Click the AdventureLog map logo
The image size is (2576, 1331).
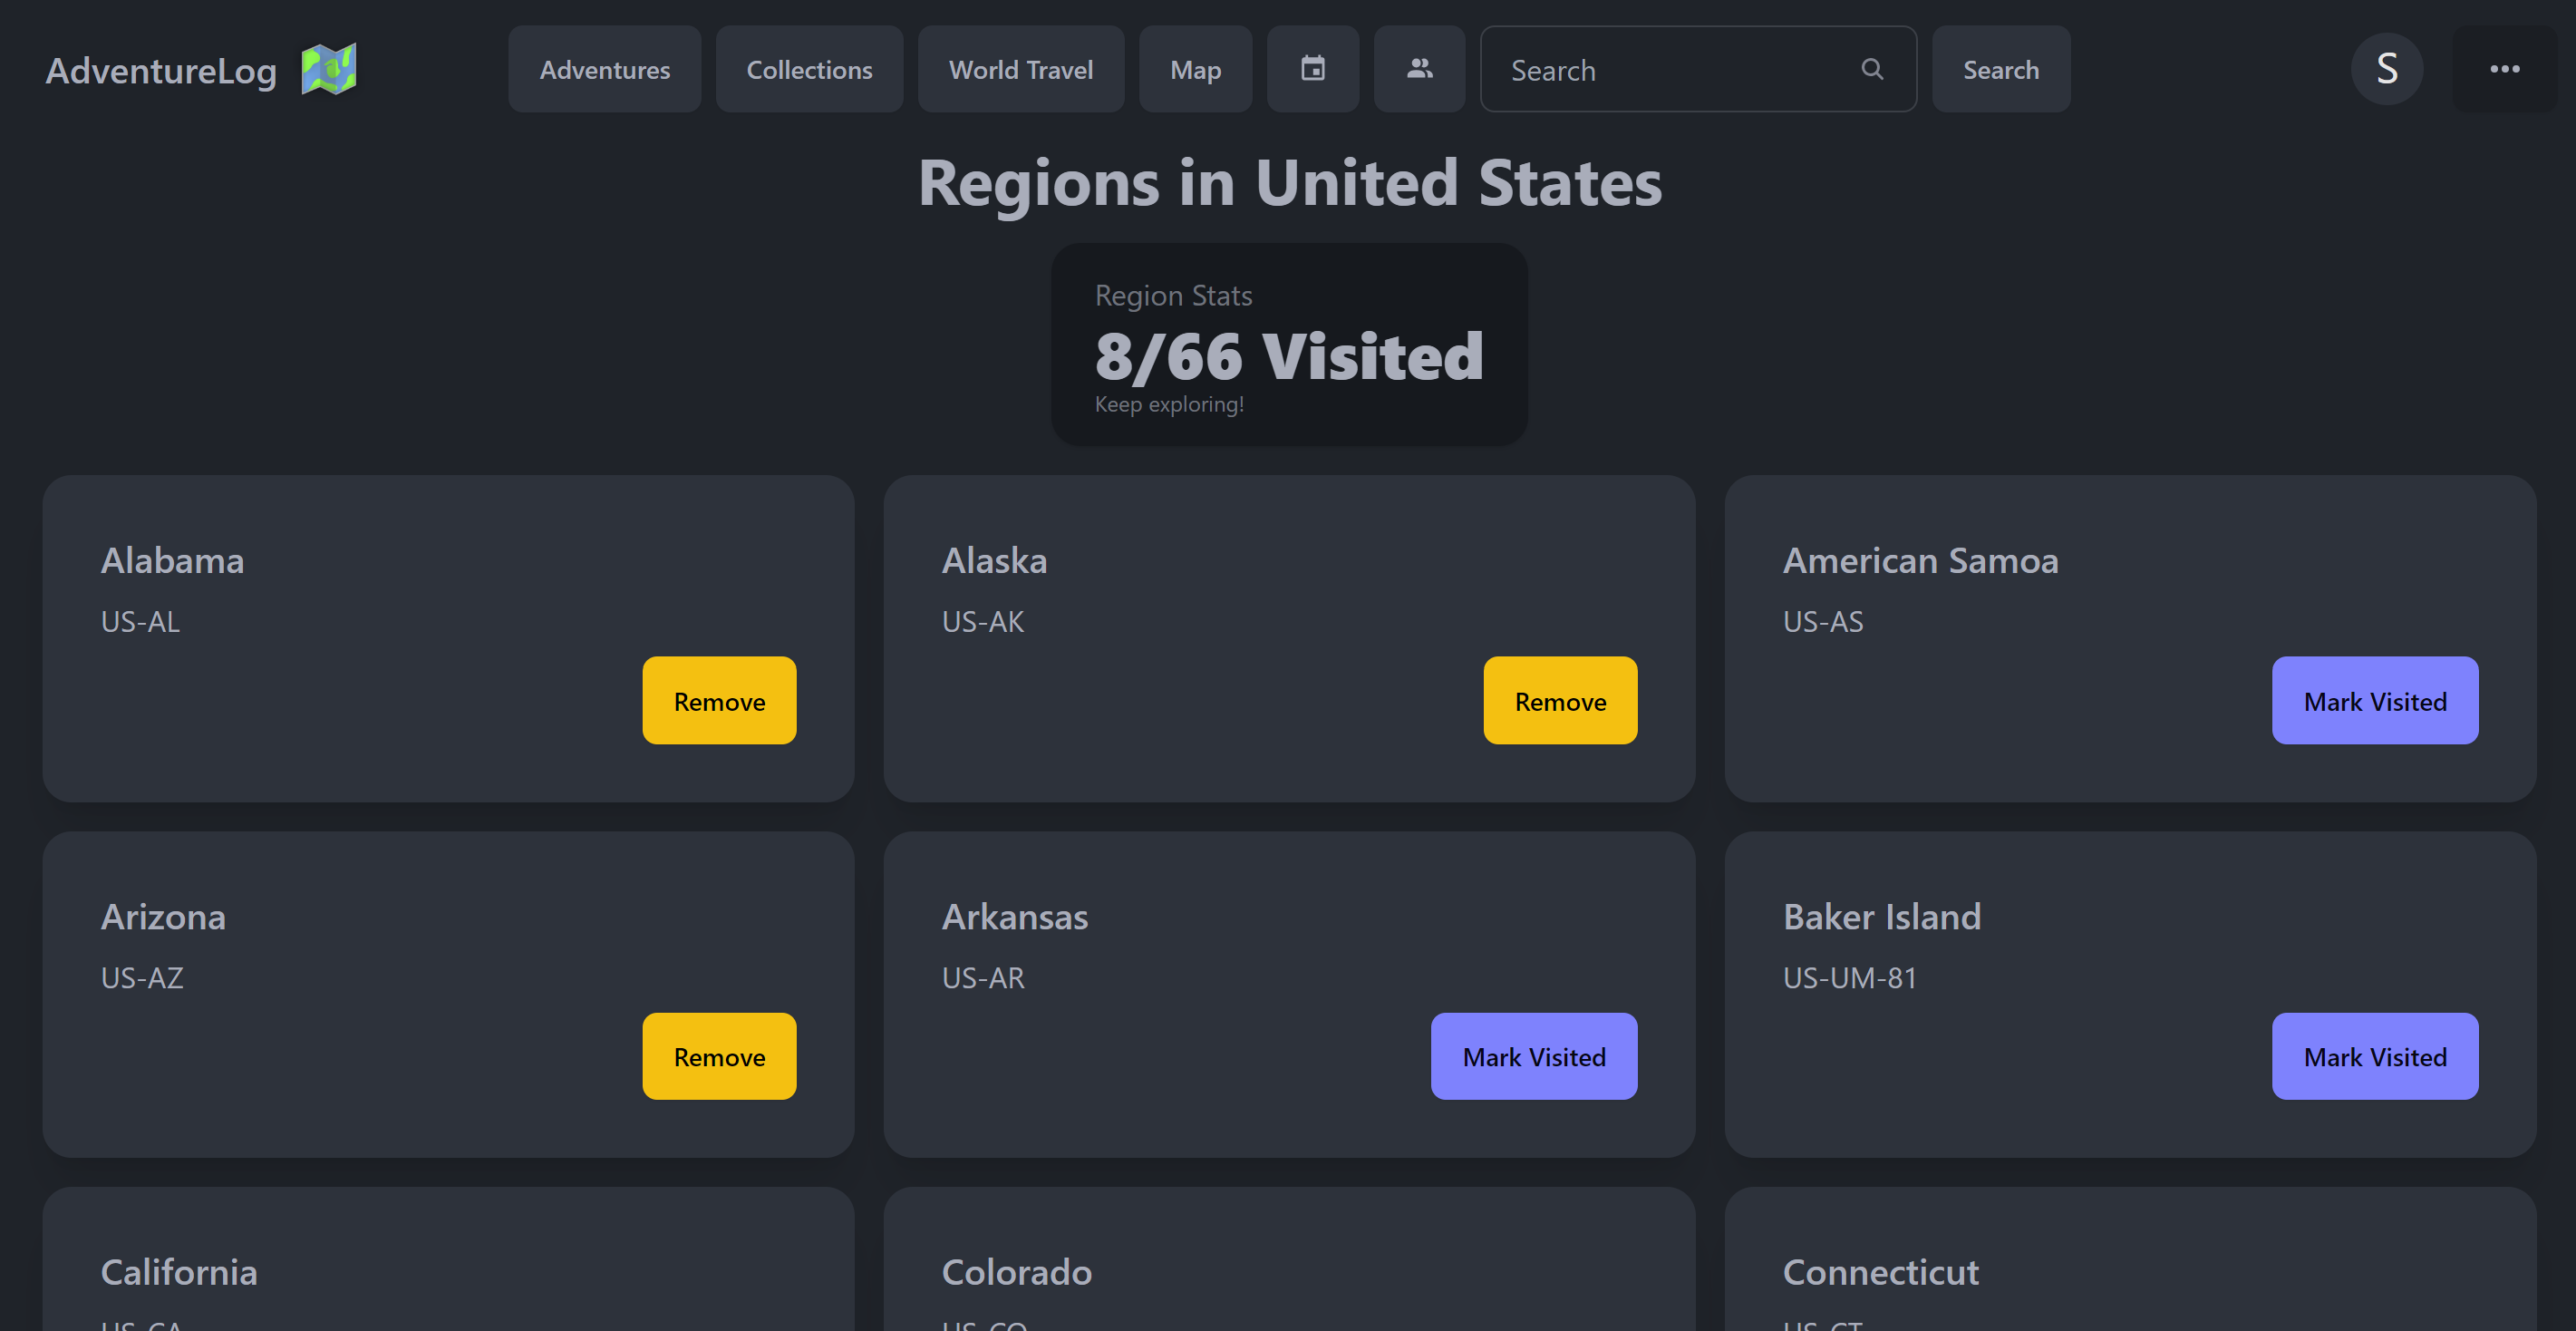[330, 68]
